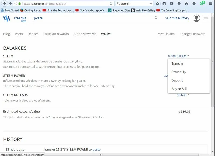
Task: Open Suggested Sites Bing bookmark
Action: click(x=119, y=10)
